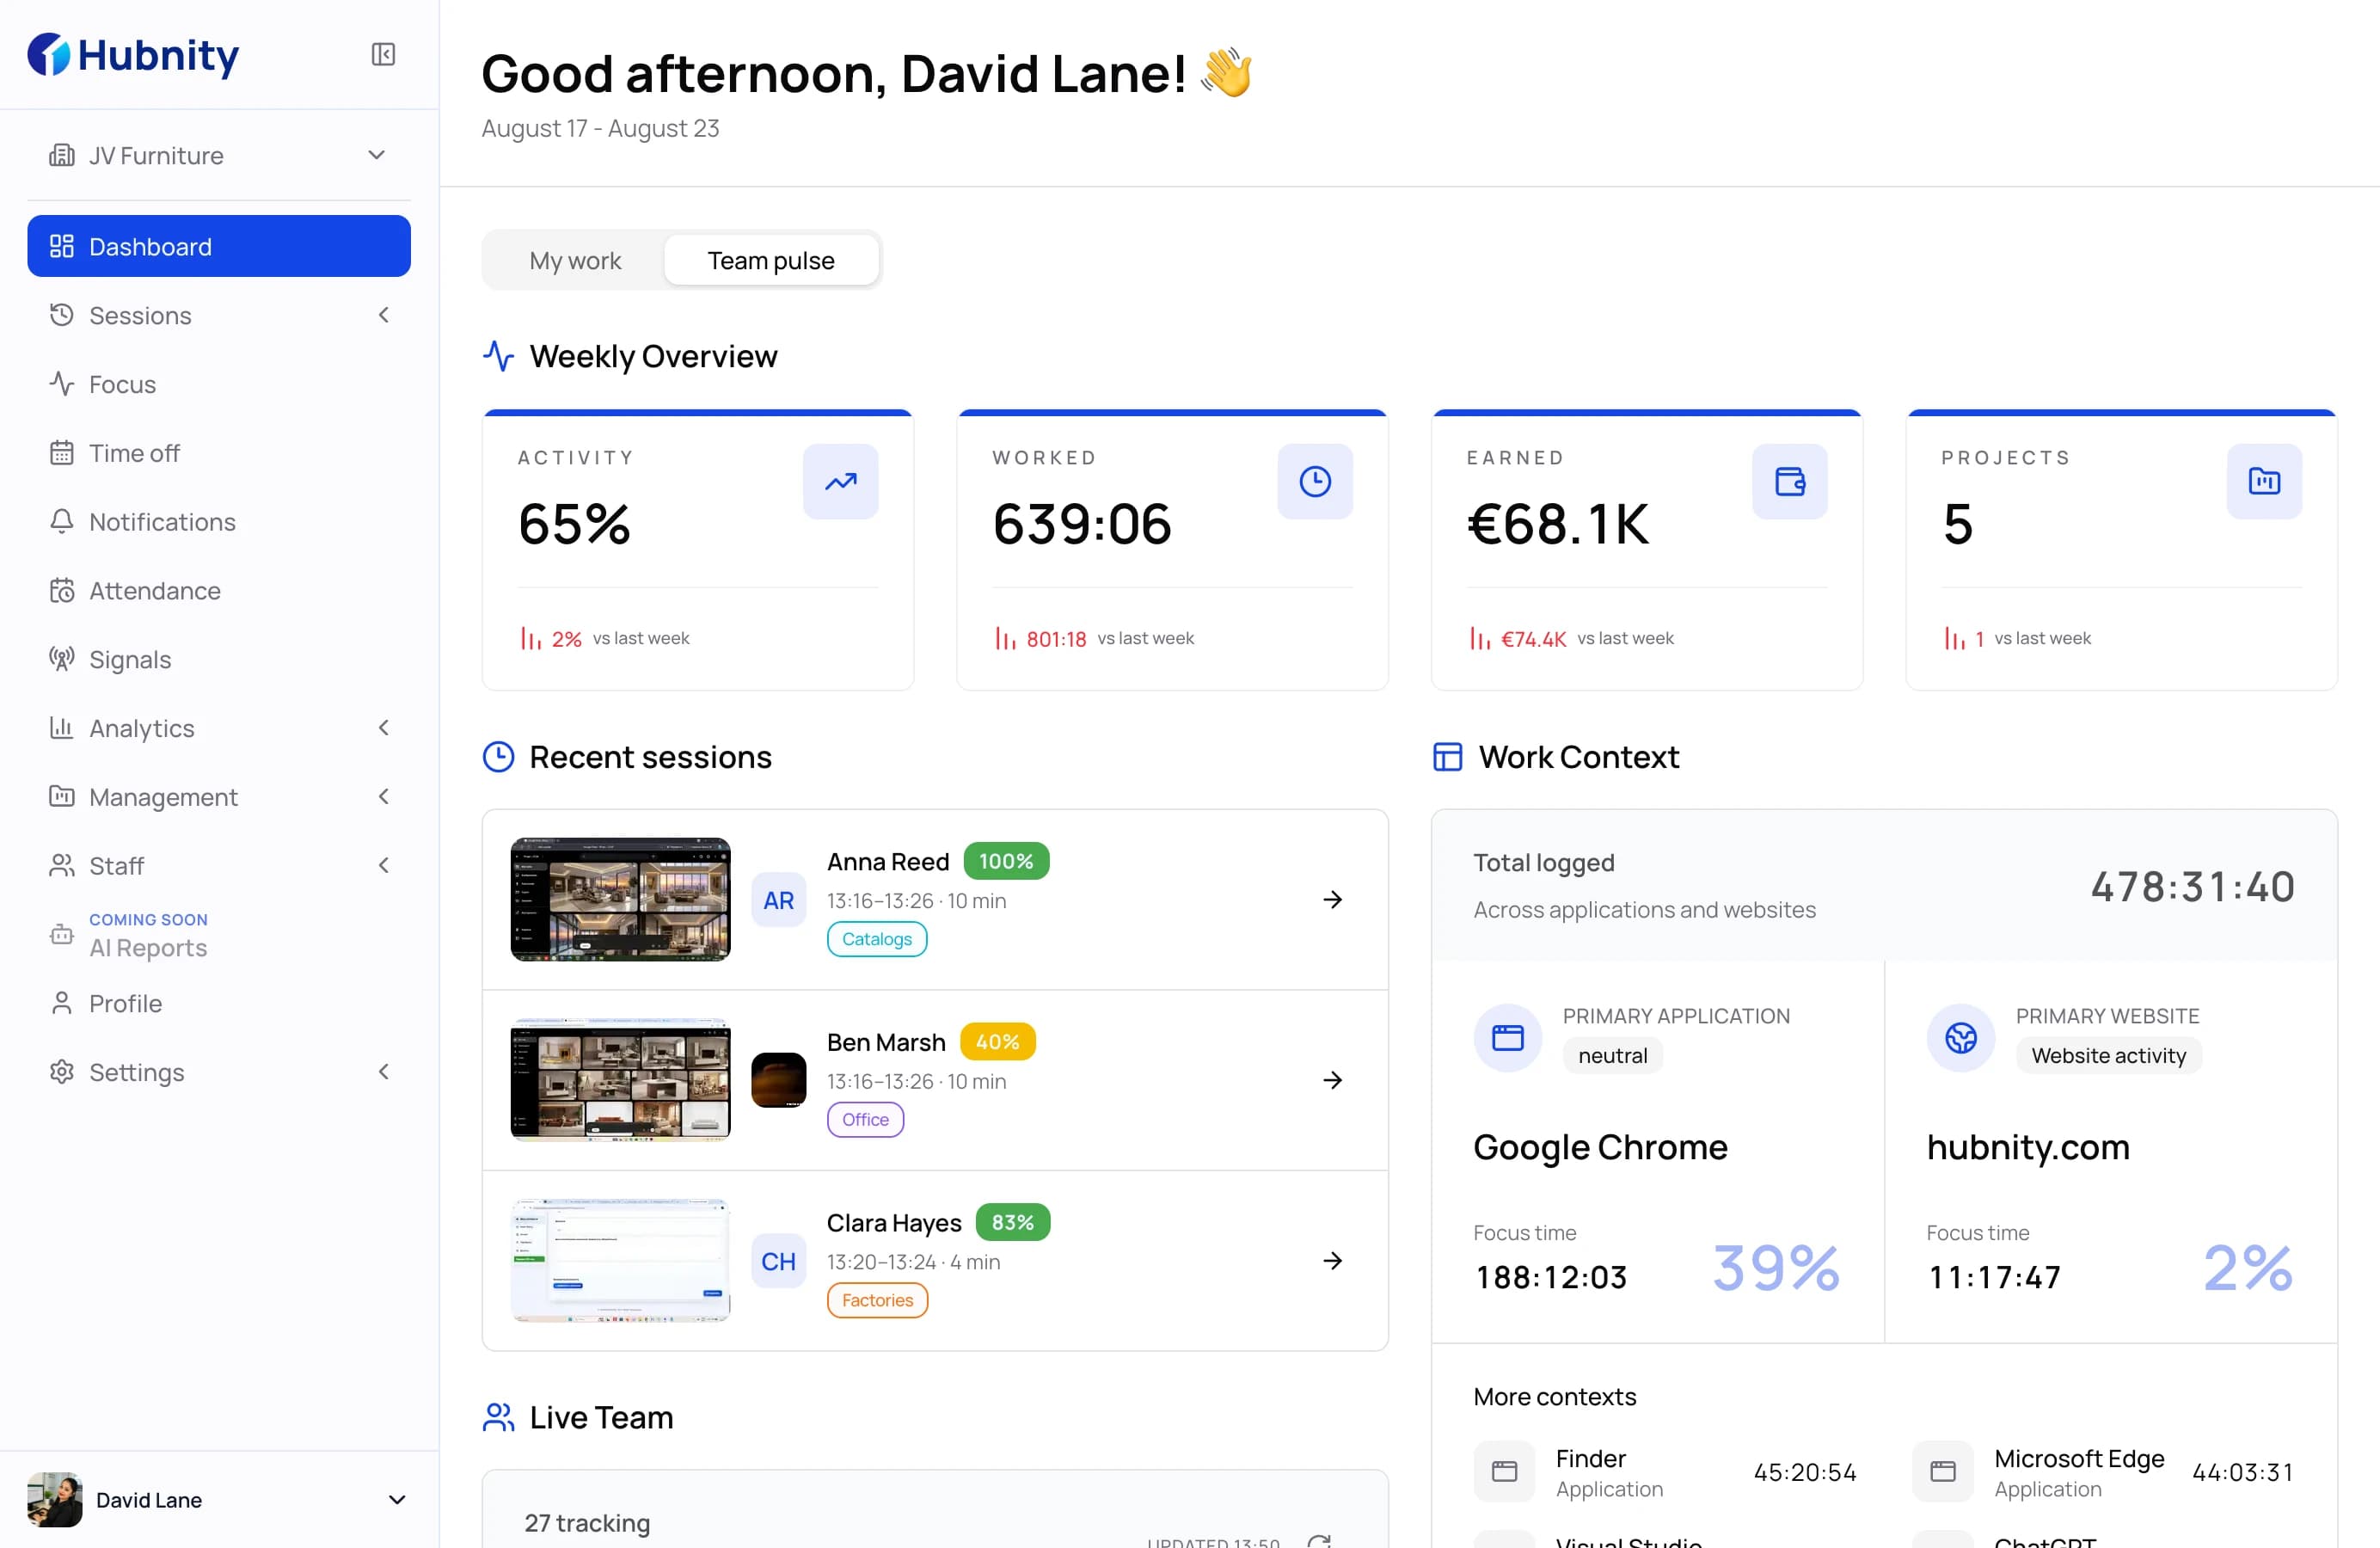Click the 478:31:40 total logged value

click(2192, 887)
